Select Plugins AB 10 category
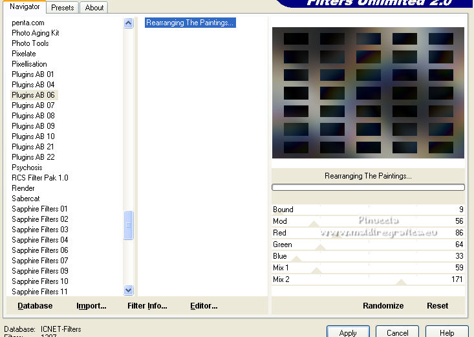The height and width of the screenshot is (337, 474). [33, 136]
